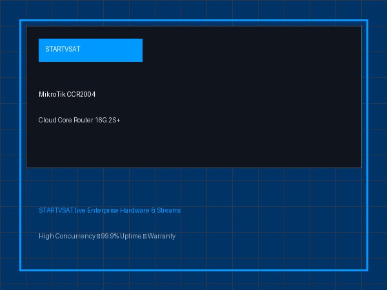Viewport: 387px width, 290px height.
Task: Click the blue STARTVSAT badge
Action: pos(90,50)
